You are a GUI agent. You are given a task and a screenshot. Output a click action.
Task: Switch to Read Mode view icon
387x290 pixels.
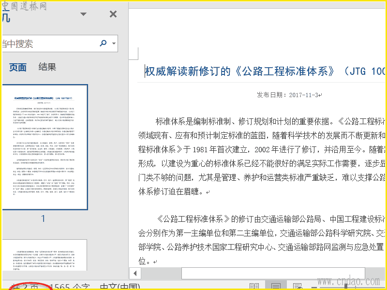(x=254, y=286)
